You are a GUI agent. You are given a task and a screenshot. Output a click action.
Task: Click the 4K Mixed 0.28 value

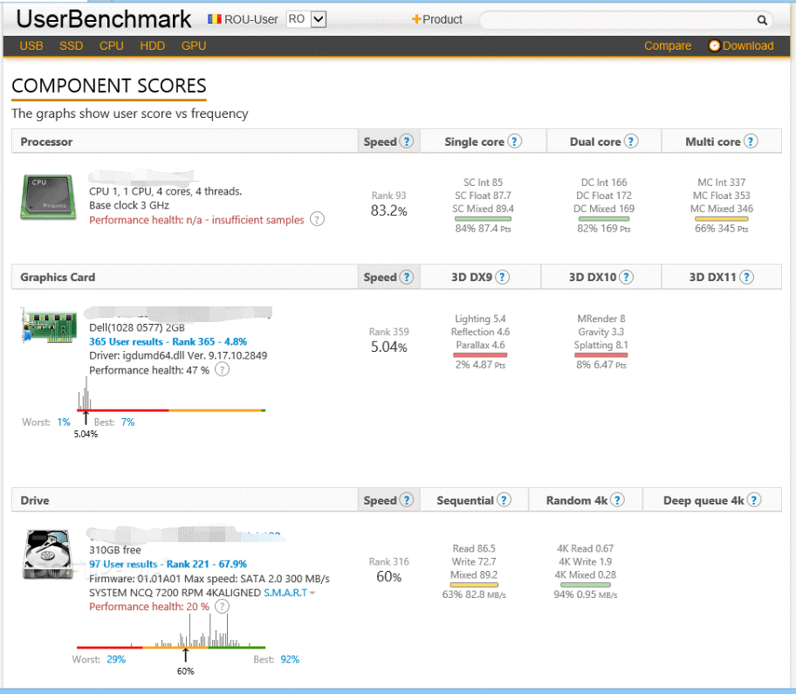coord(586,574)
